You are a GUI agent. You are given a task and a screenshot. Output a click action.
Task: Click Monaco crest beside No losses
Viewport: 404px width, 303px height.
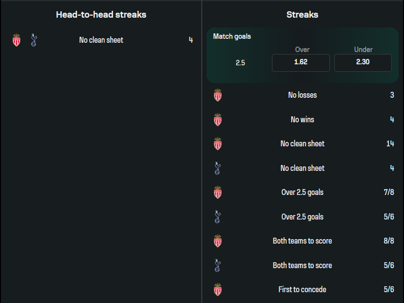(218, 95)
